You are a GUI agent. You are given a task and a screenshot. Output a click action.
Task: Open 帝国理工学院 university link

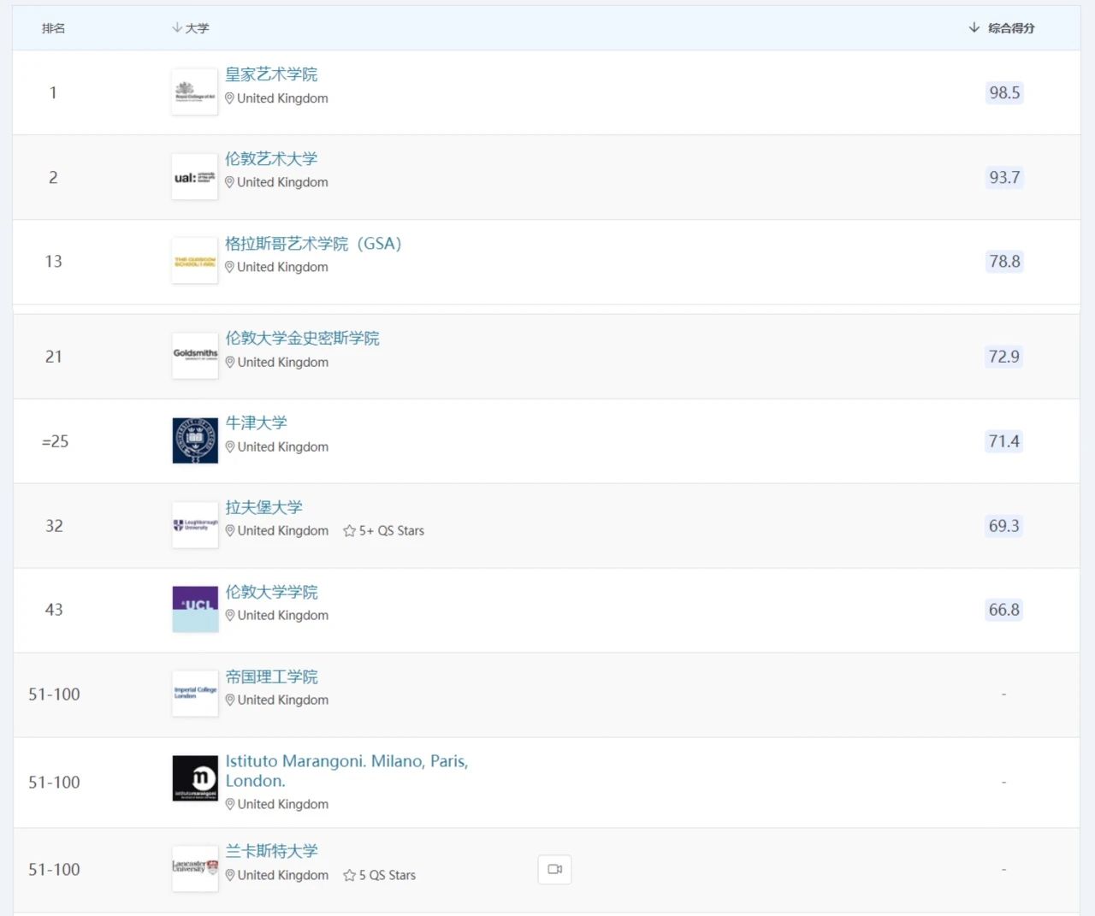point(271,677)
